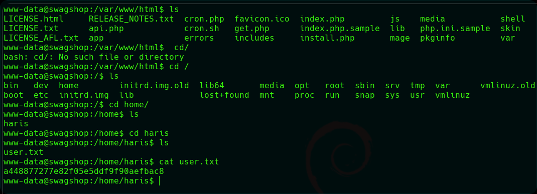Click the lost+found directory name
This screenshot has width=537, height=194.
[224, 95]
